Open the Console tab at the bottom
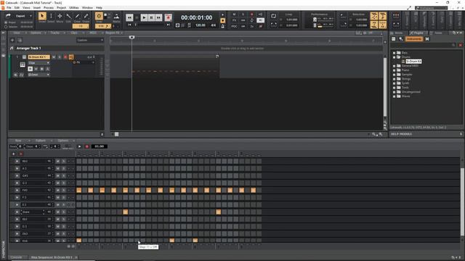This screenshot has height=261, width=465. (16, 257)
